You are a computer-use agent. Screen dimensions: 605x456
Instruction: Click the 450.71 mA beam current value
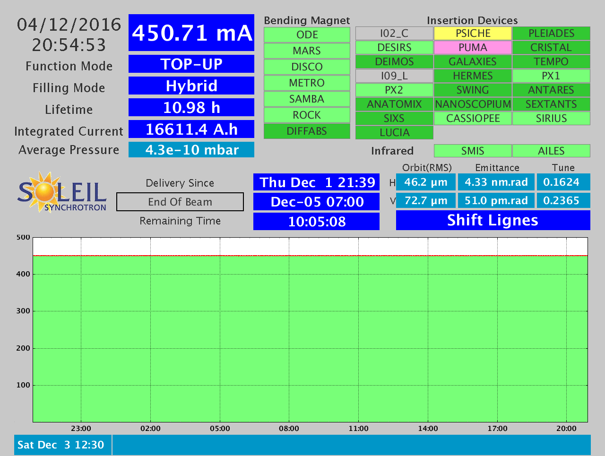(x=191, y=33)
